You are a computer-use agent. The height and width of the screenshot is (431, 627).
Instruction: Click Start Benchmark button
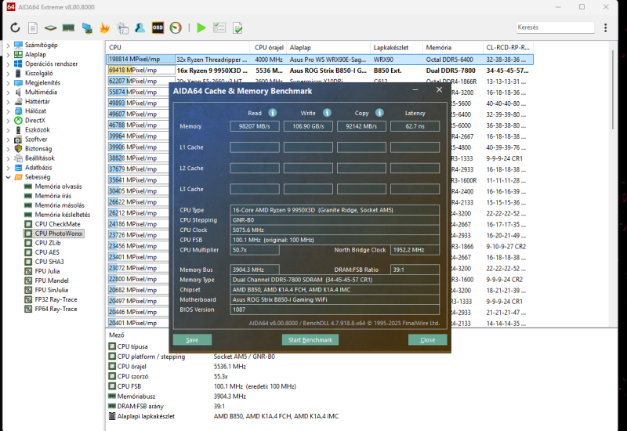pyautogui.click(x=310, y=339)
